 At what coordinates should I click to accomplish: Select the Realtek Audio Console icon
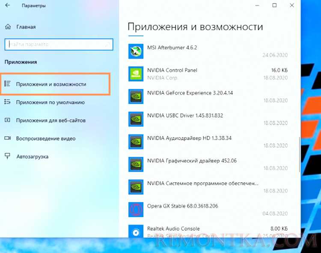136,231
